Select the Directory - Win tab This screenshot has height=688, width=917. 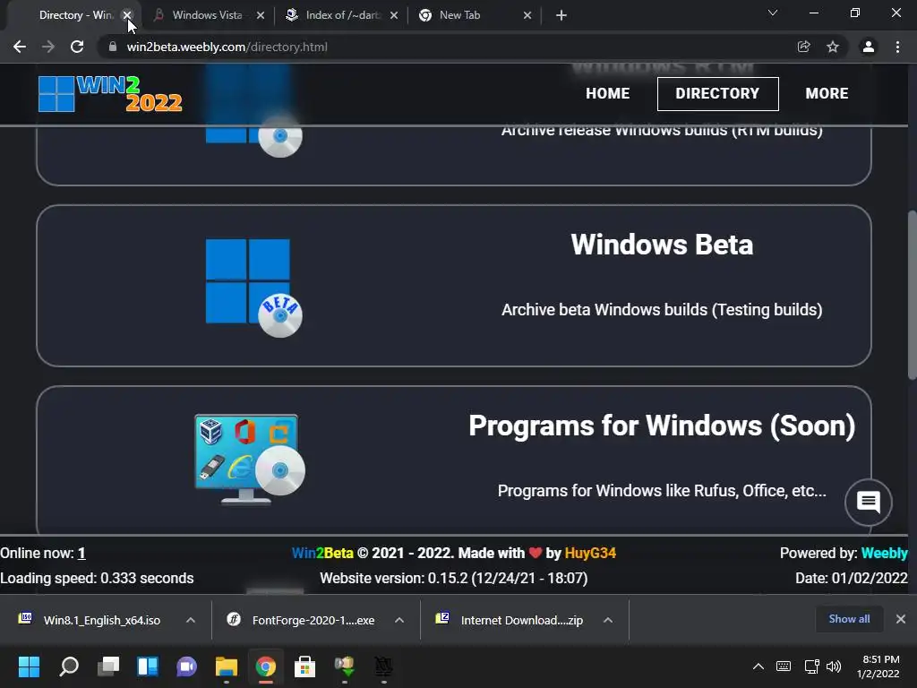tap(76, 15)
